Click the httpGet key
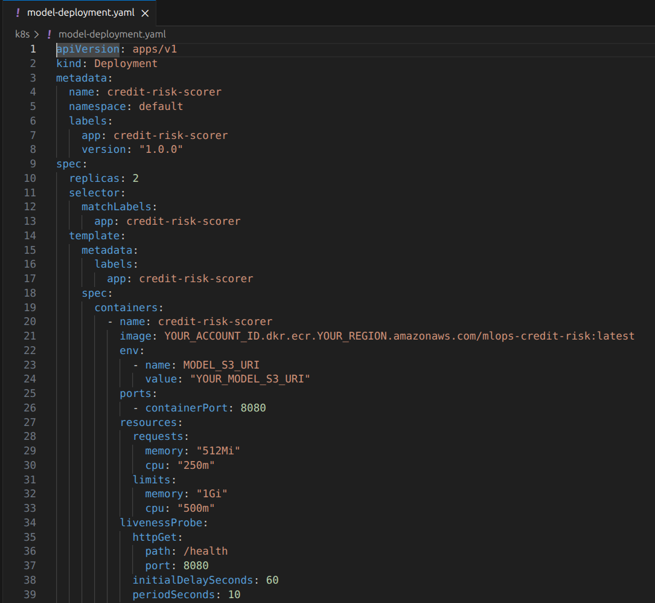This screenshot has width=655, height=603. pos(155,537)
